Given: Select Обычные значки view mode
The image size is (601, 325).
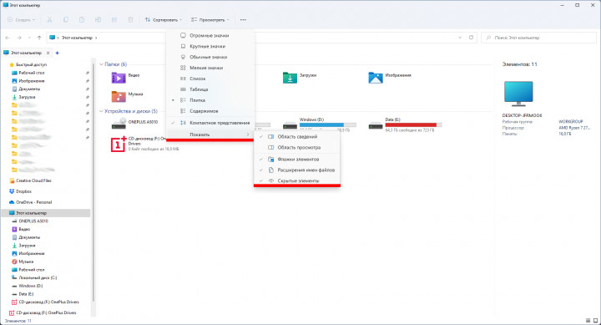Looking at the screenshot, I should point(210,57).
